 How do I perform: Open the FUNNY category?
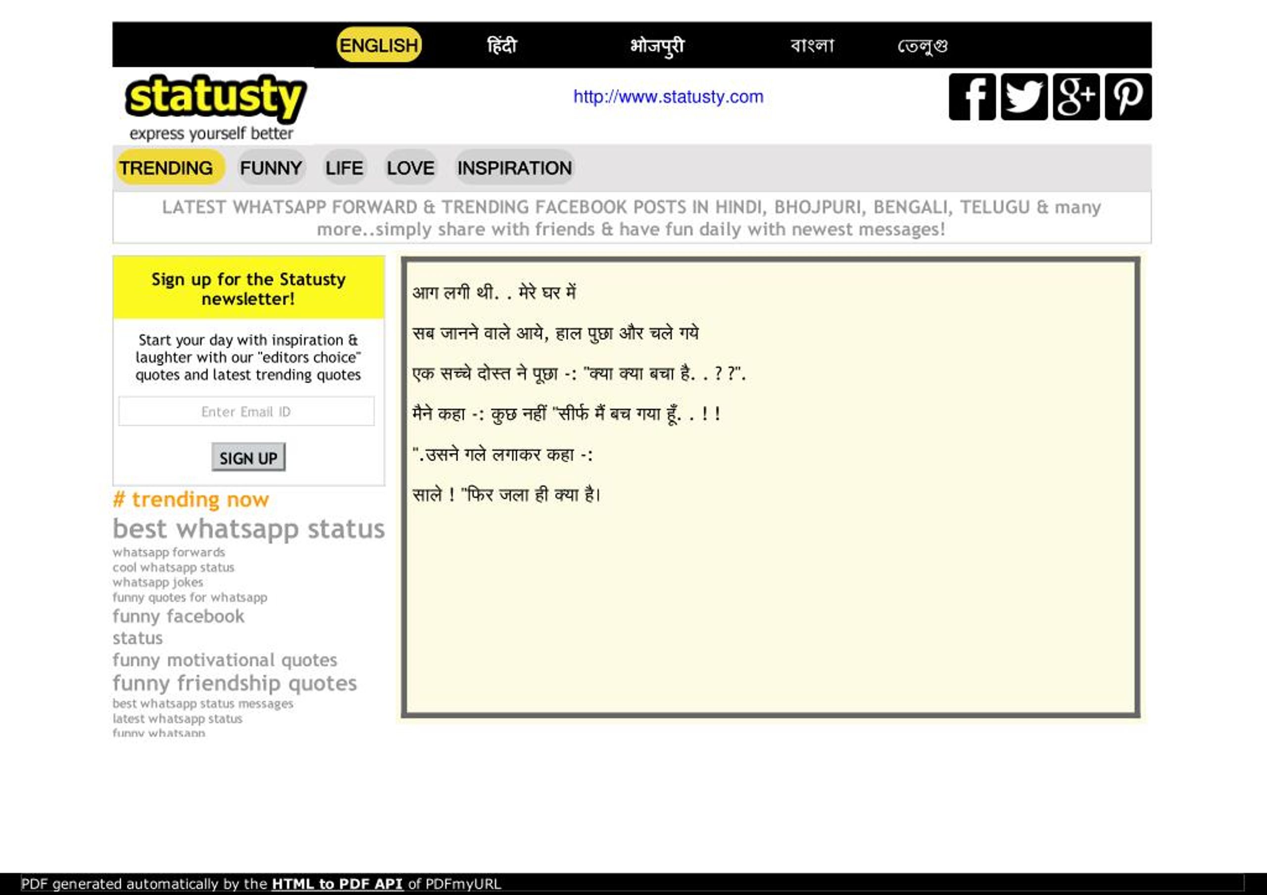coord(271,167)
